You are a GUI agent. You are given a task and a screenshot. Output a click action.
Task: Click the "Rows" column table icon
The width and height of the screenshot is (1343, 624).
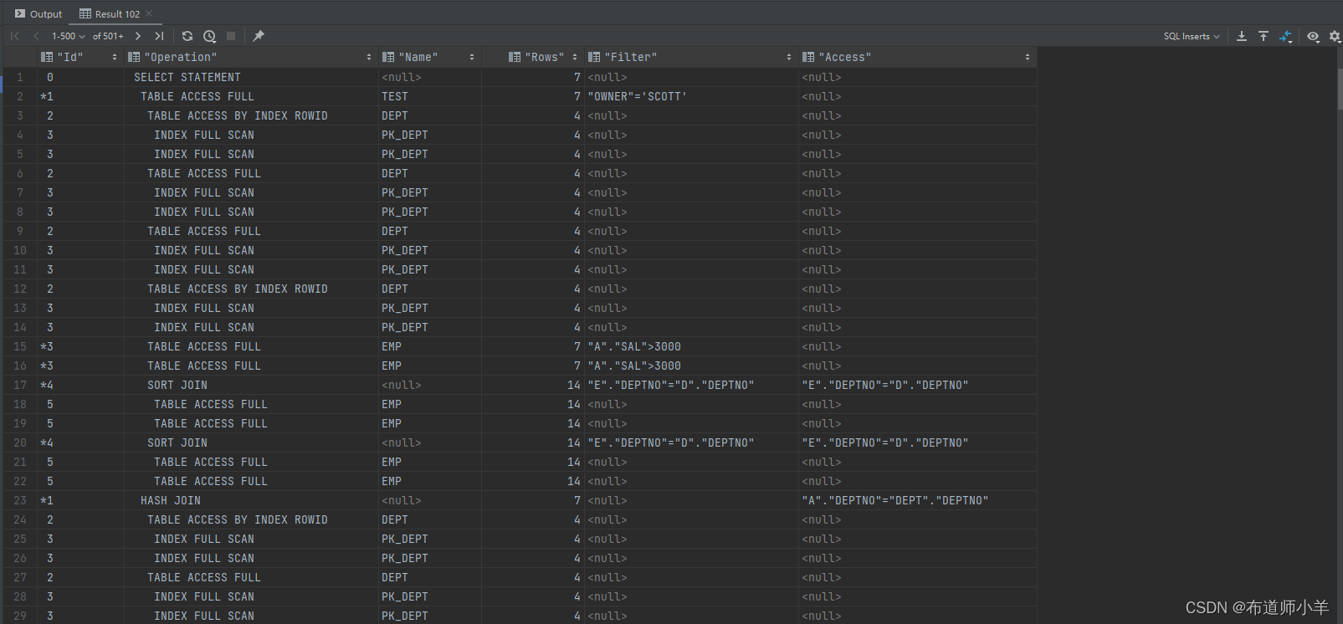click(515, 57)
